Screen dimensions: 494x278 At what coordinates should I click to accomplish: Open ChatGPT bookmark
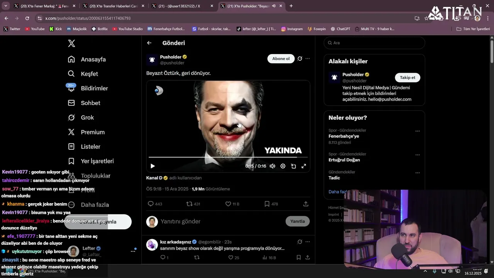coord(340,29)
